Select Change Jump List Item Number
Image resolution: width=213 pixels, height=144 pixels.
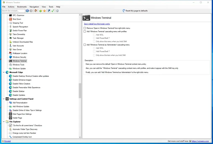point(24,133)
